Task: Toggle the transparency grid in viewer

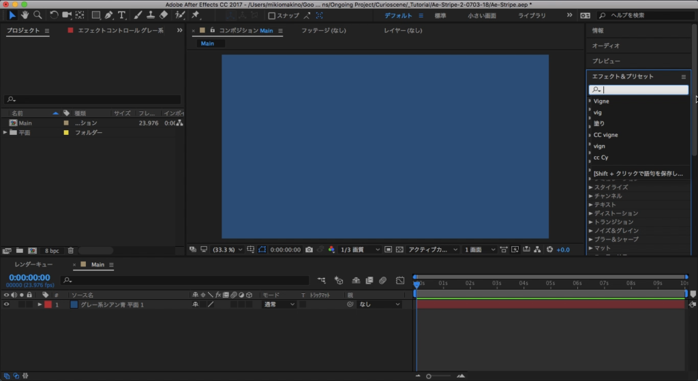Action: click(x=399, y=249)
